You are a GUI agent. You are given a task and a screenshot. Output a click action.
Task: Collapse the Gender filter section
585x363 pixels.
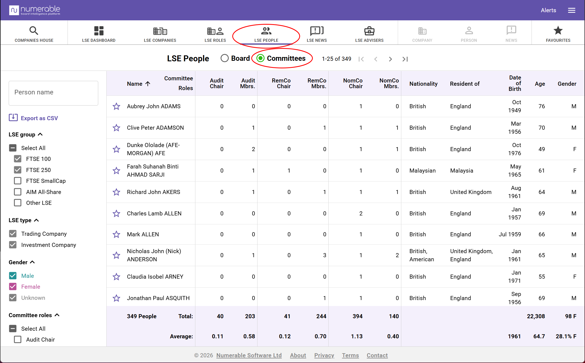pos(32,262)
